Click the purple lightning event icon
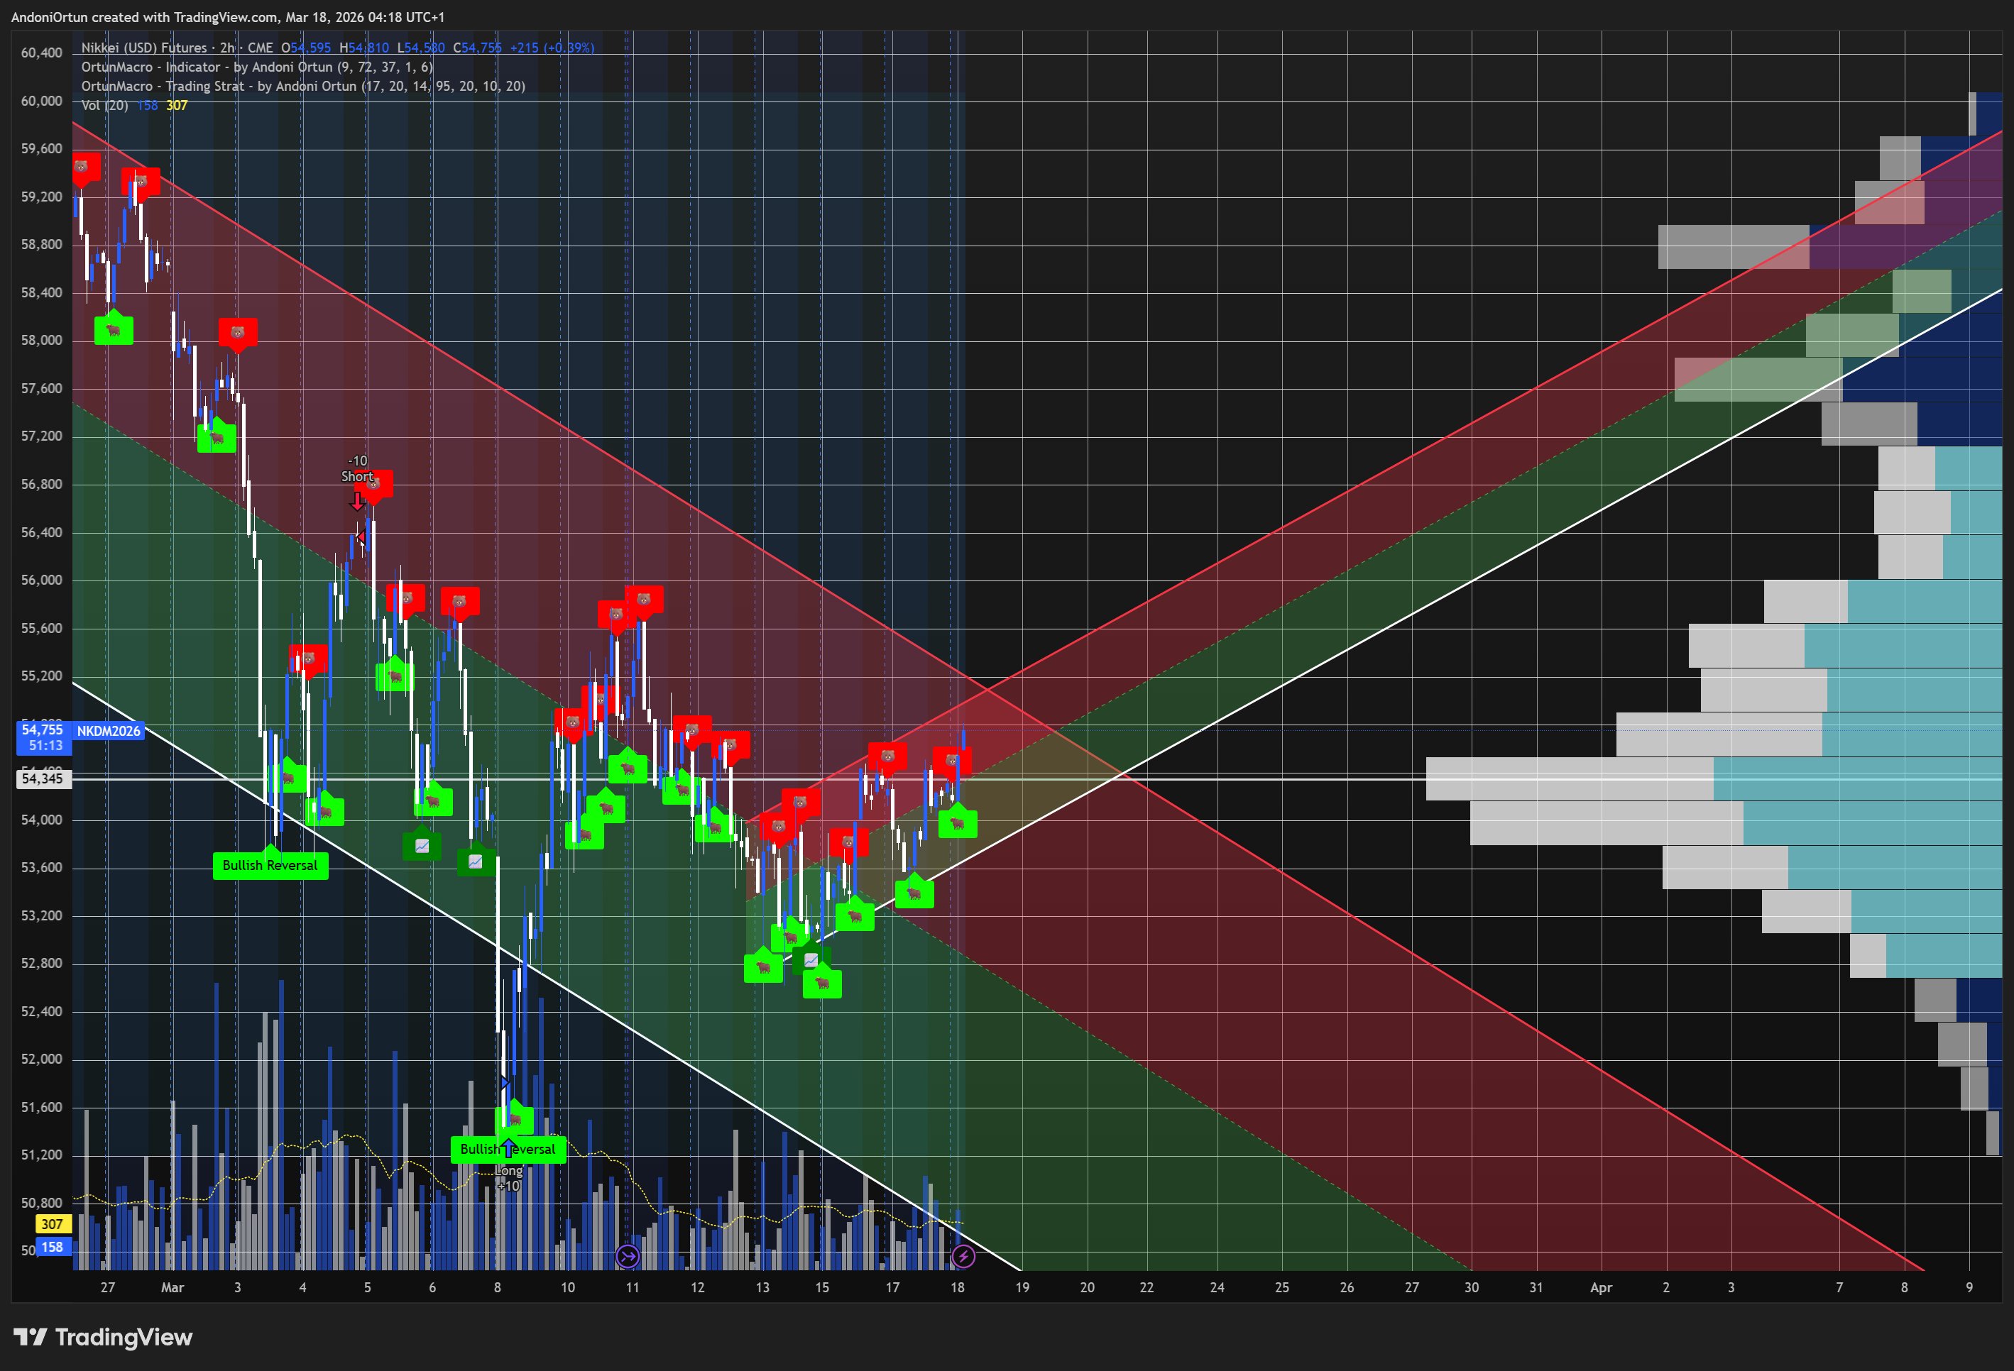The height and width of the screenshot is (1371, 2014). point(963,1256)
